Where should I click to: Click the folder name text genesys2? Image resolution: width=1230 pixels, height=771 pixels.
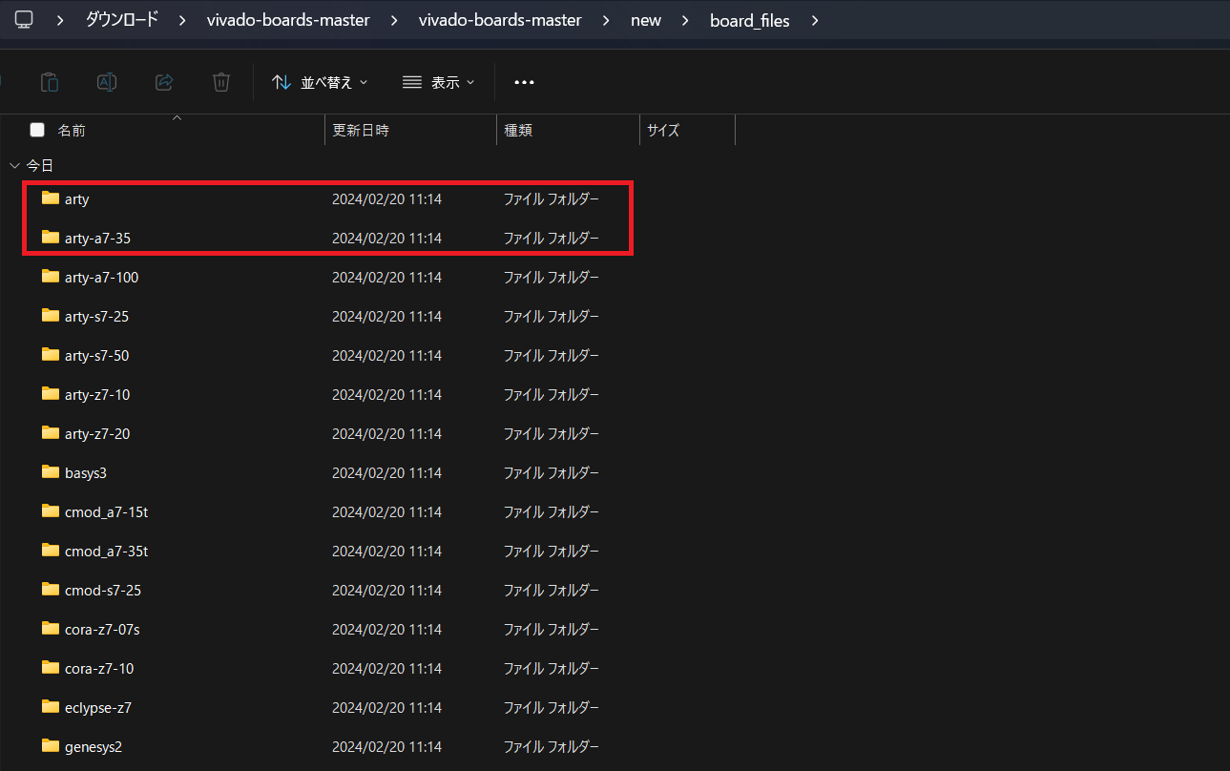click(94, 747)
